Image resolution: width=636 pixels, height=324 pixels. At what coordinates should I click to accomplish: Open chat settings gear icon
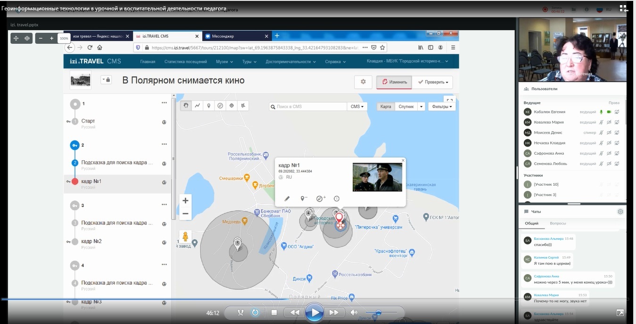click(620, 212)
